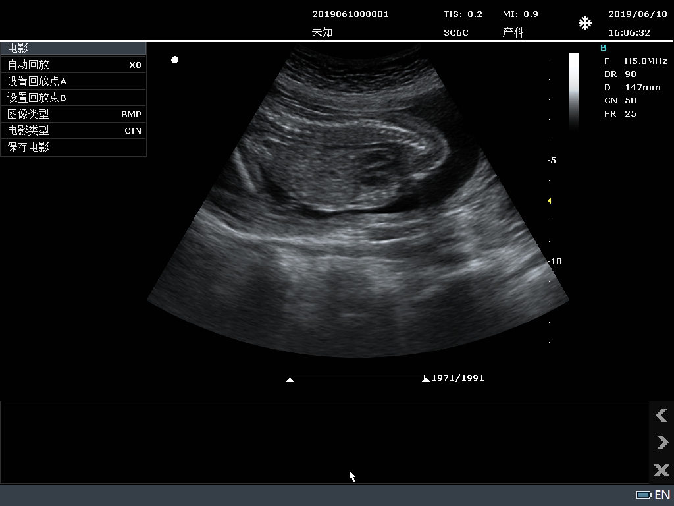The width and height of the screenshot is (674, 506).
Task: Click the left cine loop start marker
Action: (x=290, y=379)
